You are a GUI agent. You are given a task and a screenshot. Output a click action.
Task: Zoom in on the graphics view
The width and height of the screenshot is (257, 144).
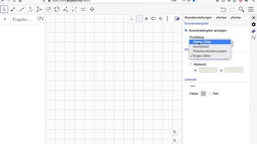(x=175, y=132)
